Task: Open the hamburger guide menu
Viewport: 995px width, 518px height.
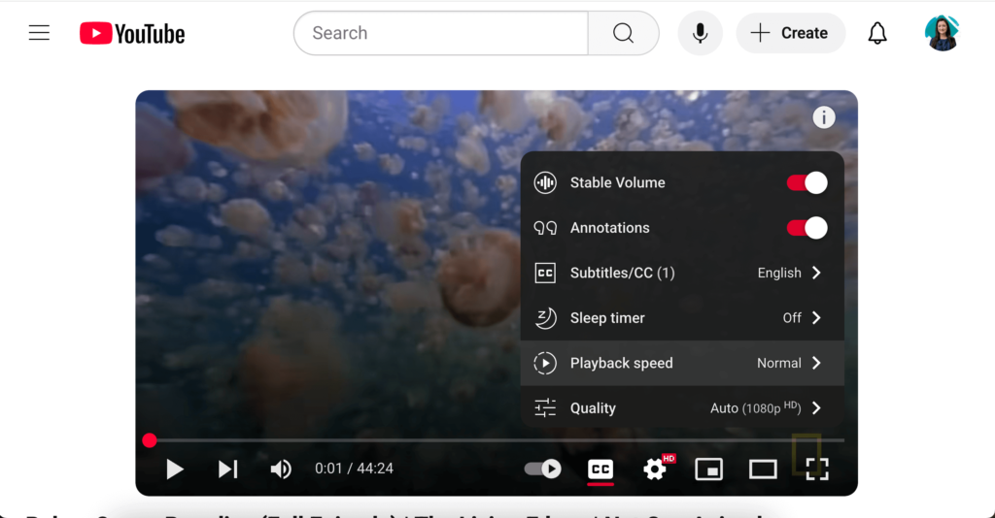Action: [39, 33]
